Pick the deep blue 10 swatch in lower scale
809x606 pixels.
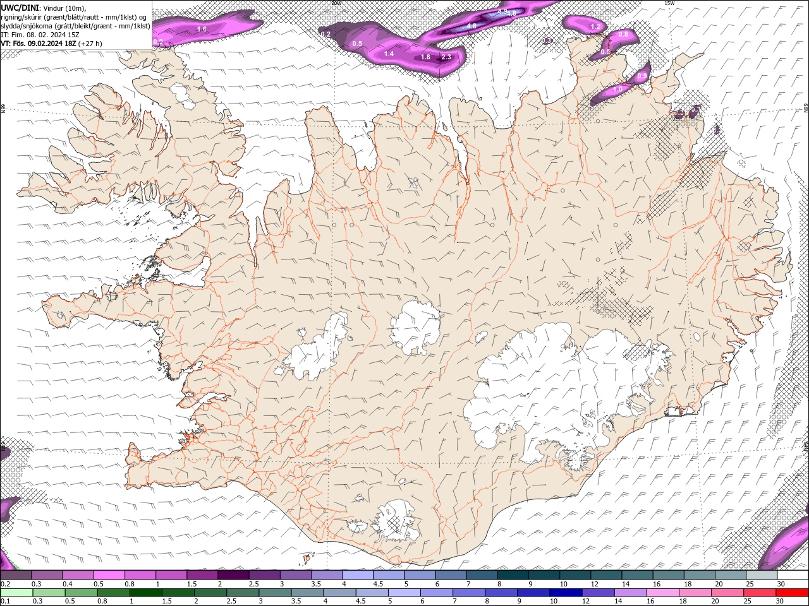(565, 592)
